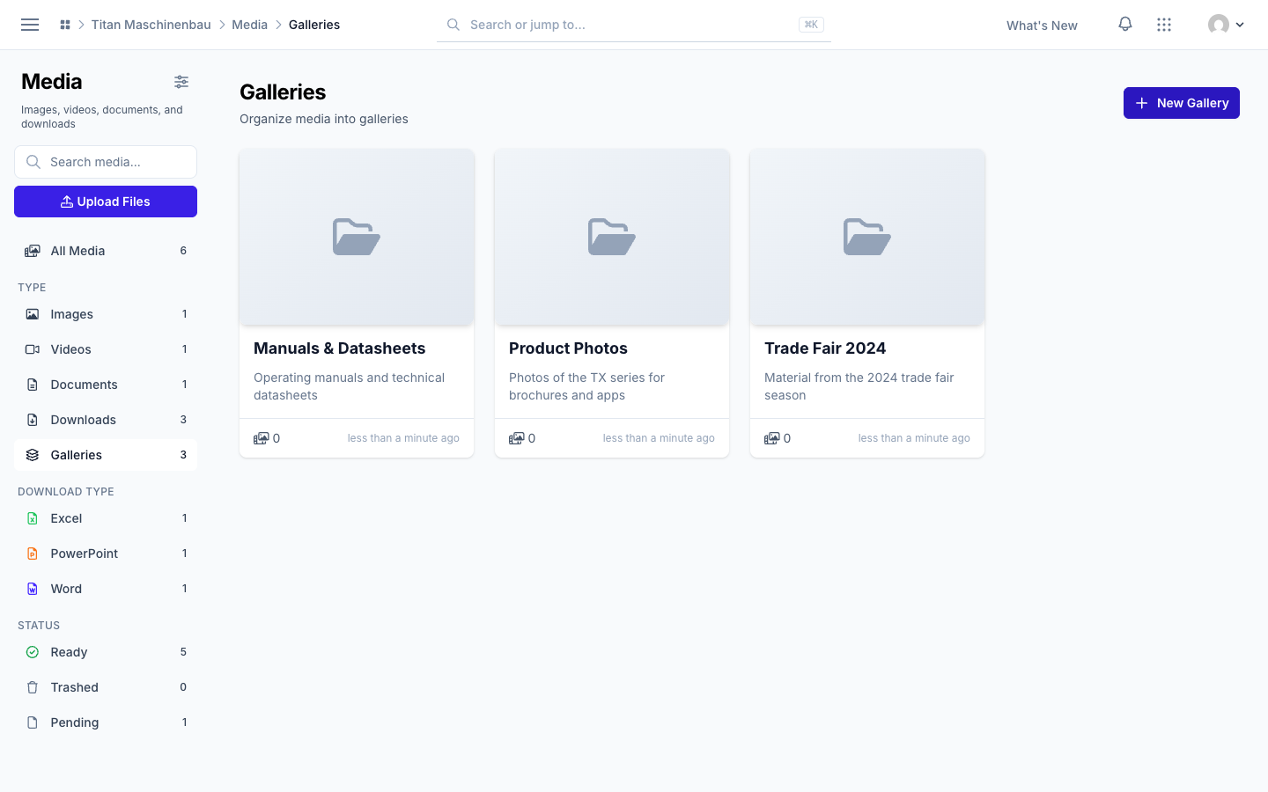Filter by Videos type
Viewport: 1268px width, 792px height.
tap(106, 349)
